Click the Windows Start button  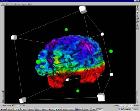[4, 110]
